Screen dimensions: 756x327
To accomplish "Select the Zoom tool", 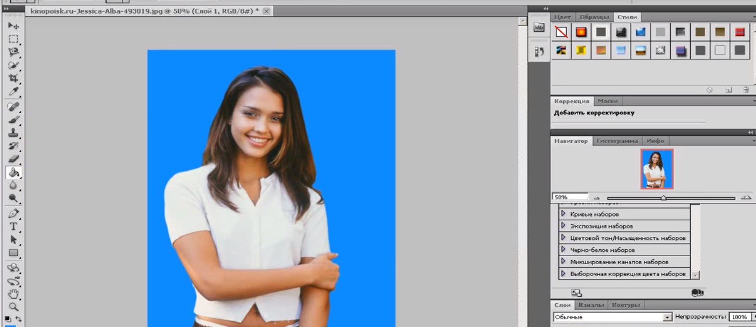I will click(x=13, y=307).
